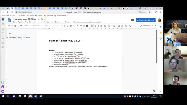Open browser downloads icon
The width and height of the screenshot is (187, 105).
[x=160, y=12]
